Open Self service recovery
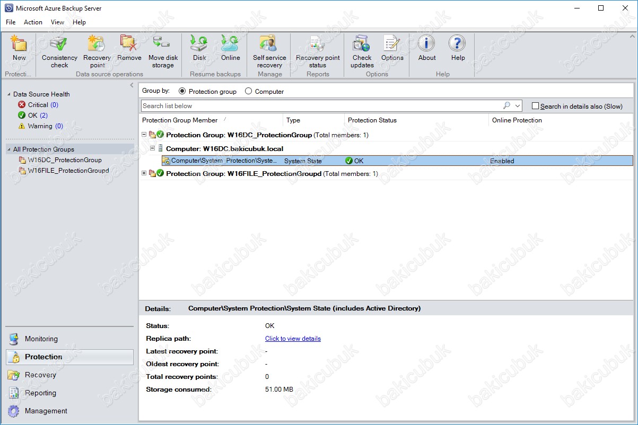The image size is (638, 425). click(x=269, y=43)
